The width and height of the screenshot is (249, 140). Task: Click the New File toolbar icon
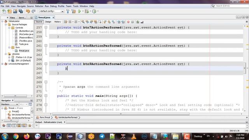pyautogui.click(x=4, y=11)
